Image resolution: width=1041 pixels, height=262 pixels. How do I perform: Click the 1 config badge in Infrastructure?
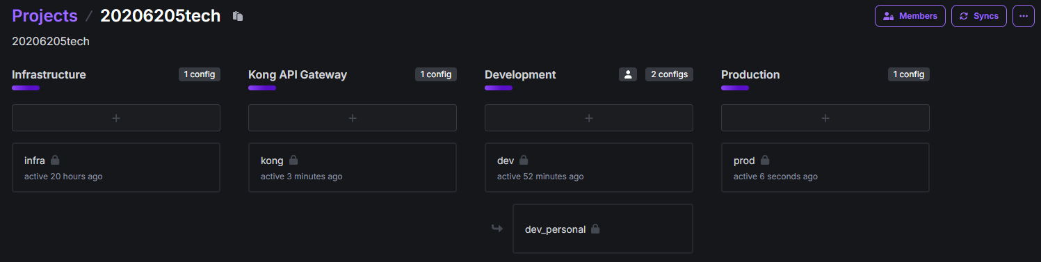(200, 74)
